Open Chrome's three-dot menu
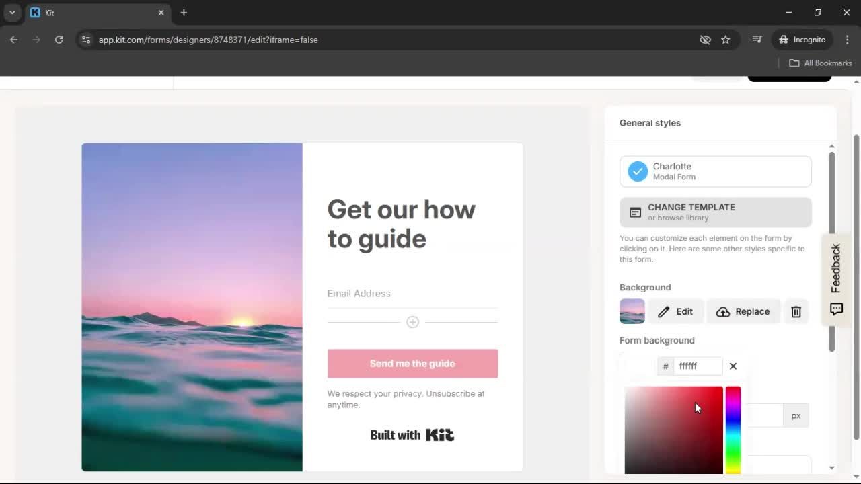Viewport: 861px width, 484px height. click(848, 40)
